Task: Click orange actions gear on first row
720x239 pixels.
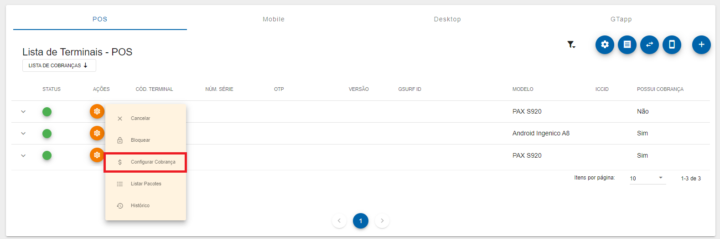Action: 97,111
